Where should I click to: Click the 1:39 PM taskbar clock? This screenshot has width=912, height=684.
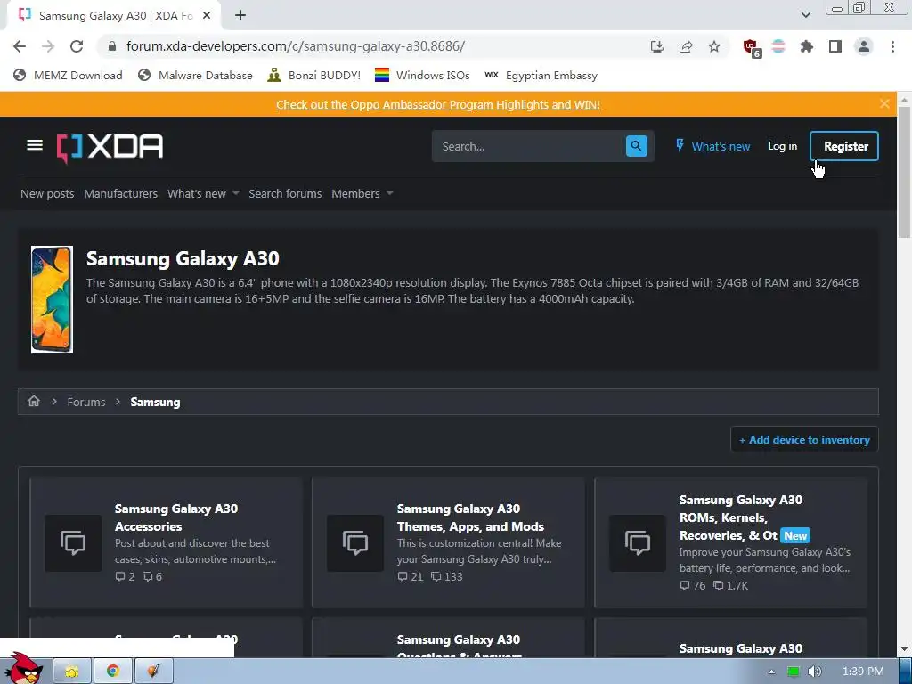coord(863,672)
